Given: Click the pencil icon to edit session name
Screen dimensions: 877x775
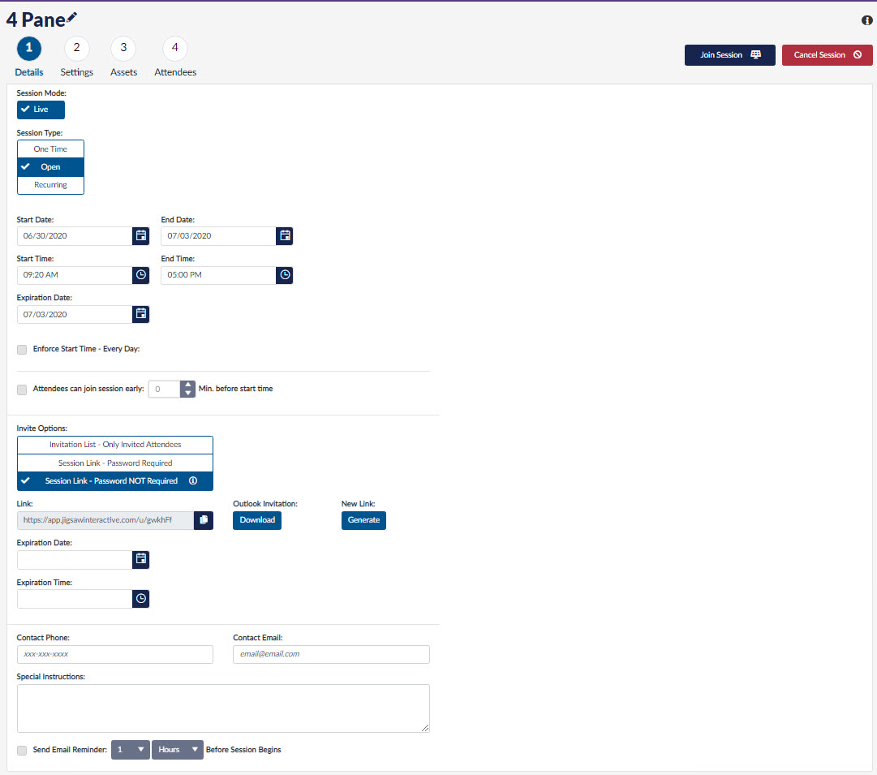Looking at the screenshot, I should coord(72,17).
